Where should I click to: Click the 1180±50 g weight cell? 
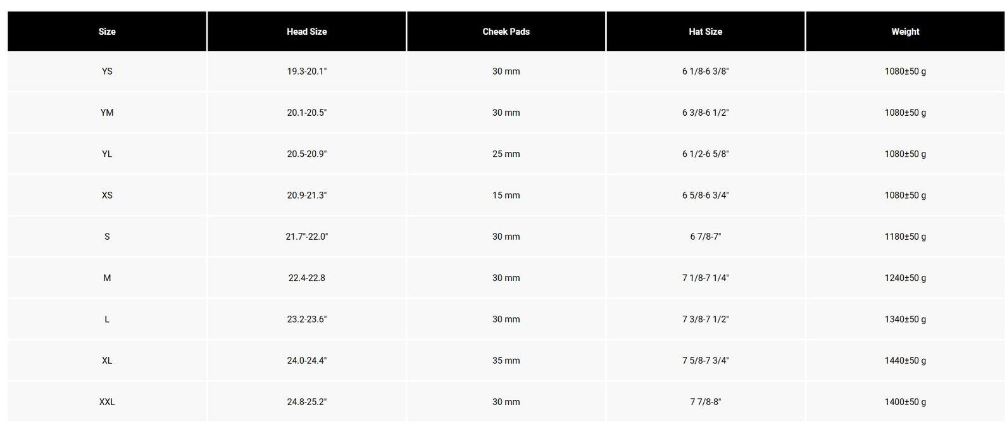click(x=905, y=237)
